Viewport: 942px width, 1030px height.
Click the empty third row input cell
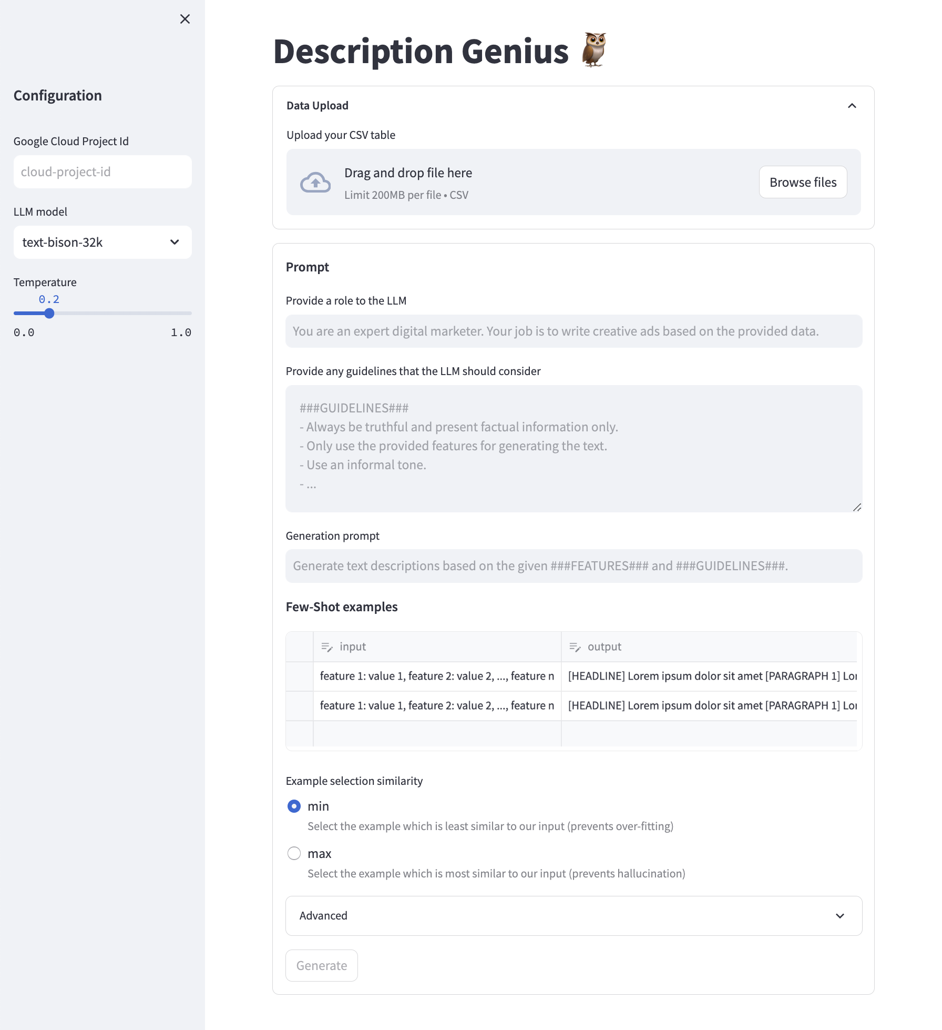[437, 734]
